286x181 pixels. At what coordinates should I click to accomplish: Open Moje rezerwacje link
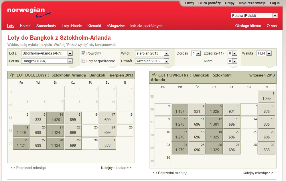point(252,3)
